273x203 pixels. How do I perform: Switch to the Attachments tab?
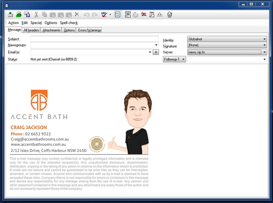click(51, 30)
